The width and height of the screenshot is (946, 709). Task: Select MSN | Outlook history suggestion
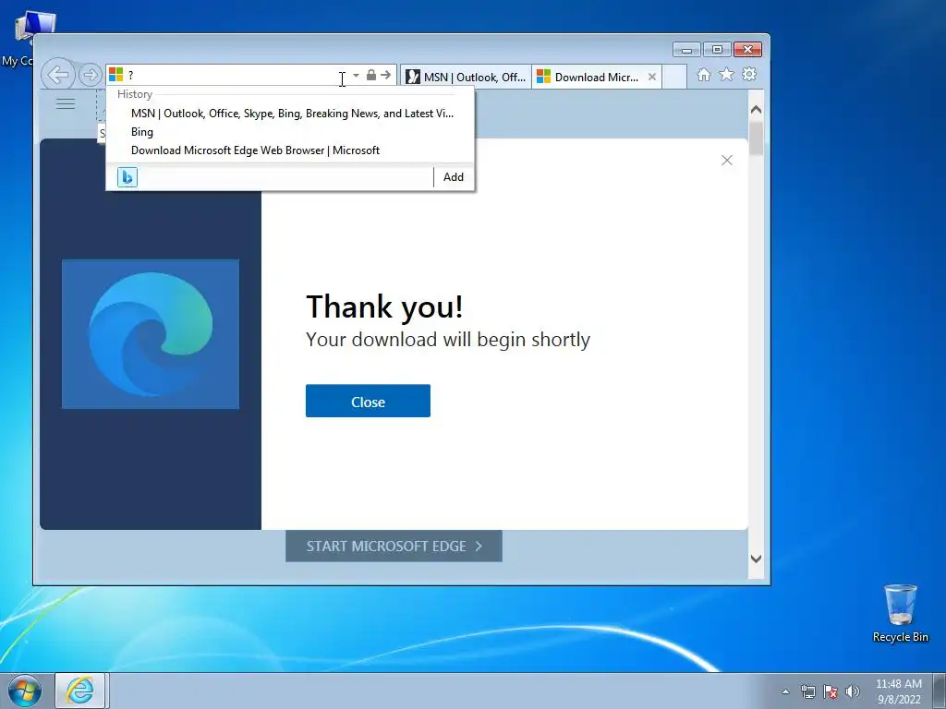[290, 114]
